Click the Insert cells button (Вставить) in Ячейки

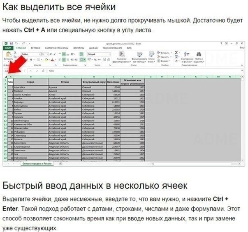pyautogui.click(x=165, y=53)
